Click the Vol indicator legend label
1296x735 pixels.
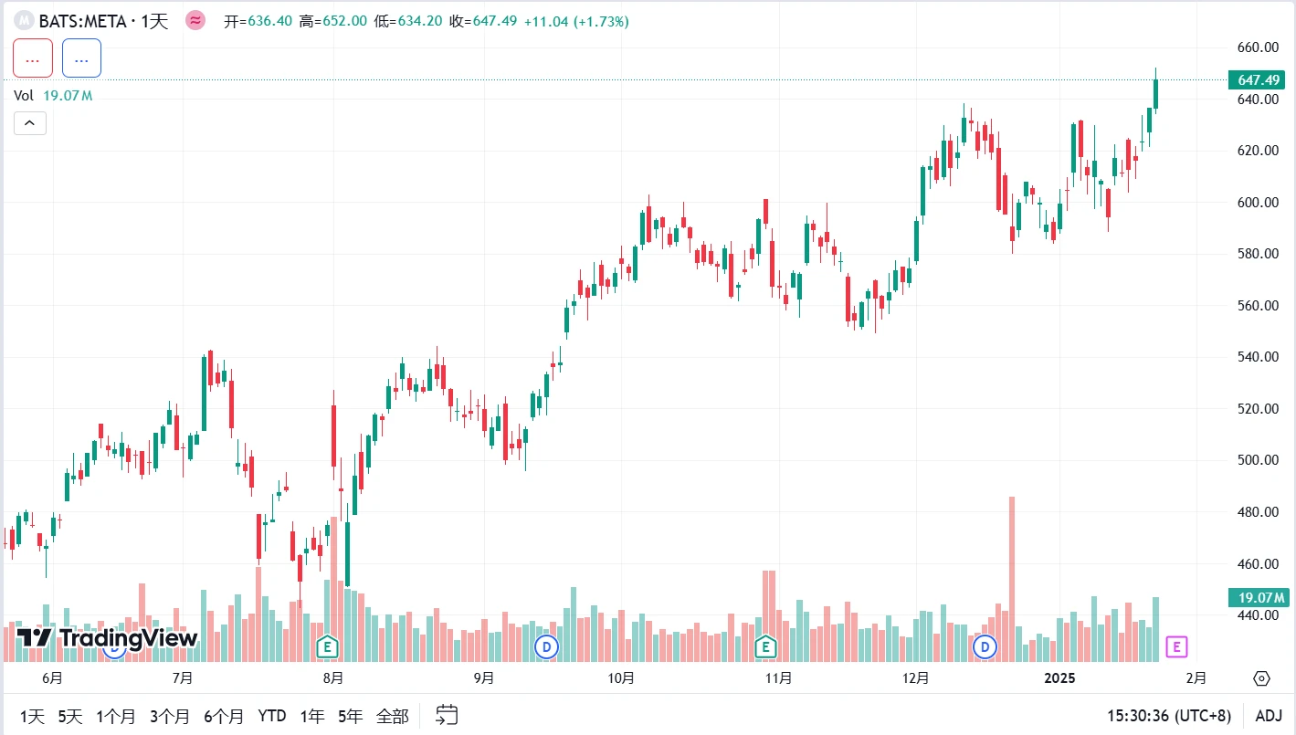[24, 95]
